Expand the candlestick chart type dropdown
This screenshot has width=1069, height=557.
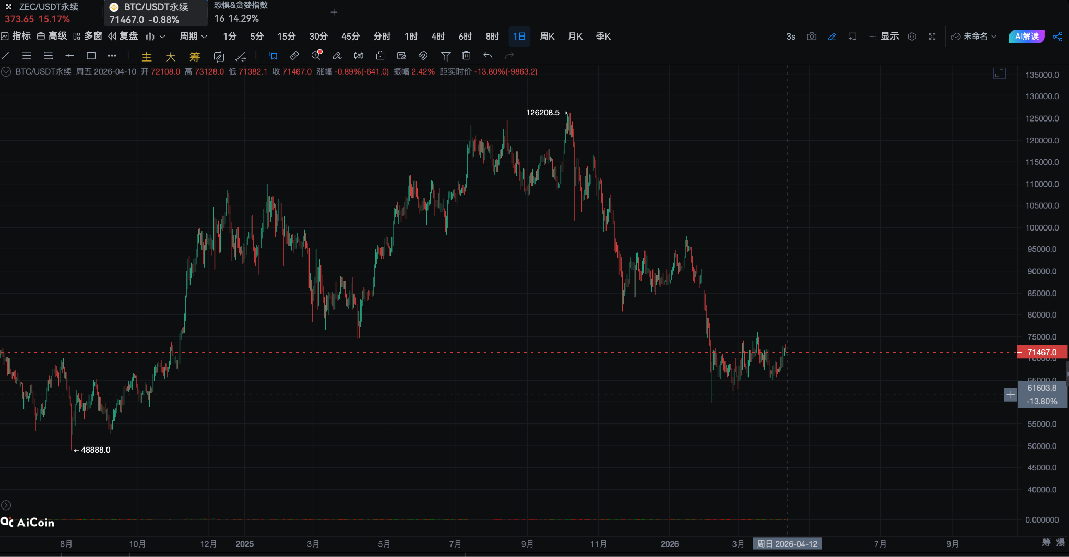pos(156,37)
